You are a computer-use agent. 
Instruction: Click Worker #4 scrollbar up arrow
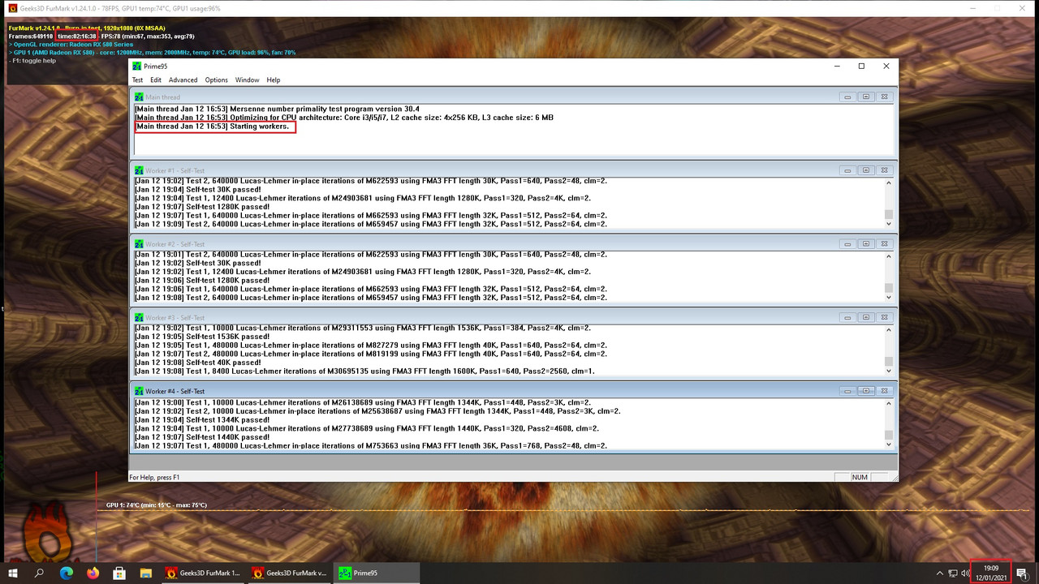889,403
